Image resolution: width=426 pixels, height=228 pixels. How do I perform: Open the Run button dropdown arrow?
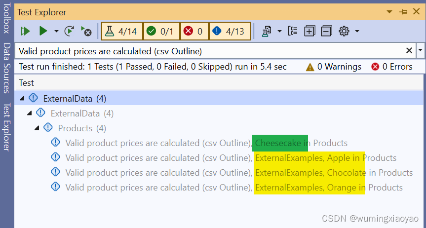[56, 31]
